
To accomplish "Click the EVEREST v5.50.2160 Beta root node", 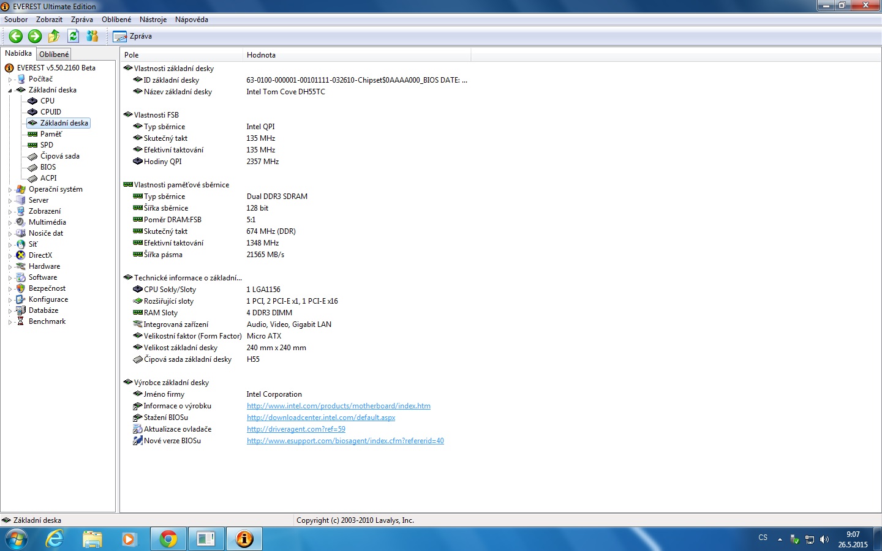I will pyautogui.click(x=56, y=68).
